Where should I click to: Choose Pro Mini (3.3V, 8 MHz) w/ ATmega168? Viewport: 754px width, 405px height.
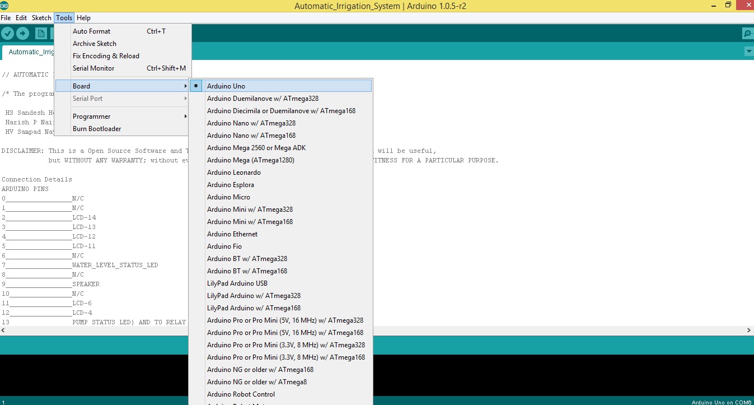click(280, 357)
